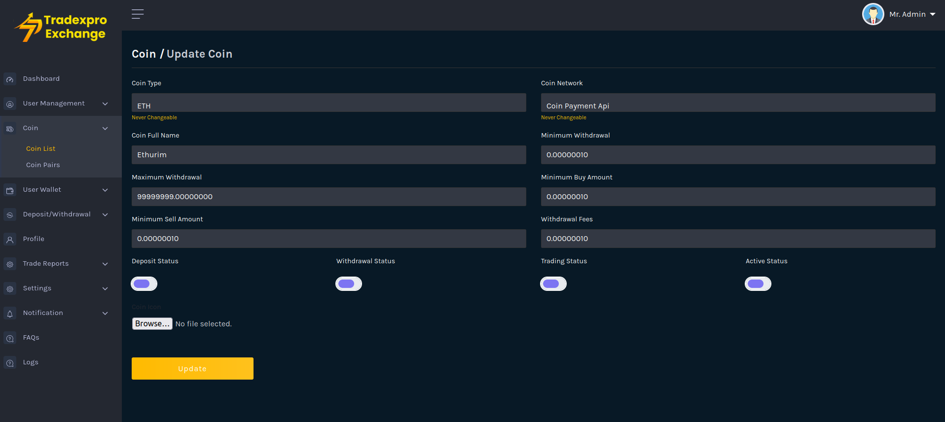Disable the Withdrawal Status switch
Screen dimensions: 945x422
tap(349, 283)
